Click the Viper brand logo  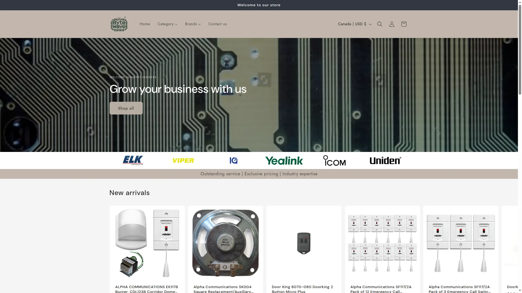pyautogui.click(x=183, y=161)
